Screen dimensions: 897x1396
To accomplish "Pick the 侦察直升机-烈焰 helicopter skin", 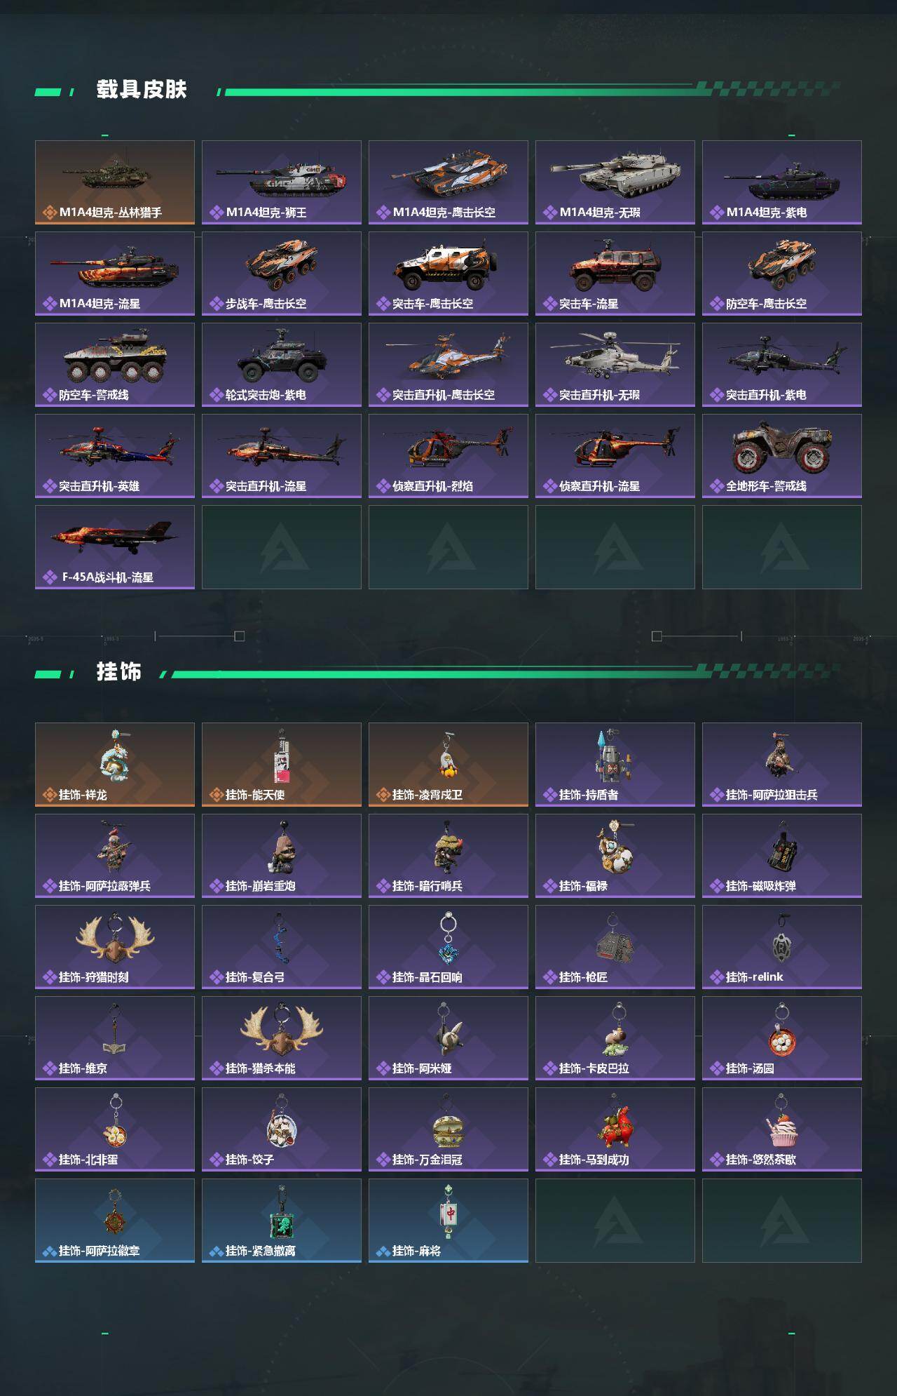I will click(448, 456).
